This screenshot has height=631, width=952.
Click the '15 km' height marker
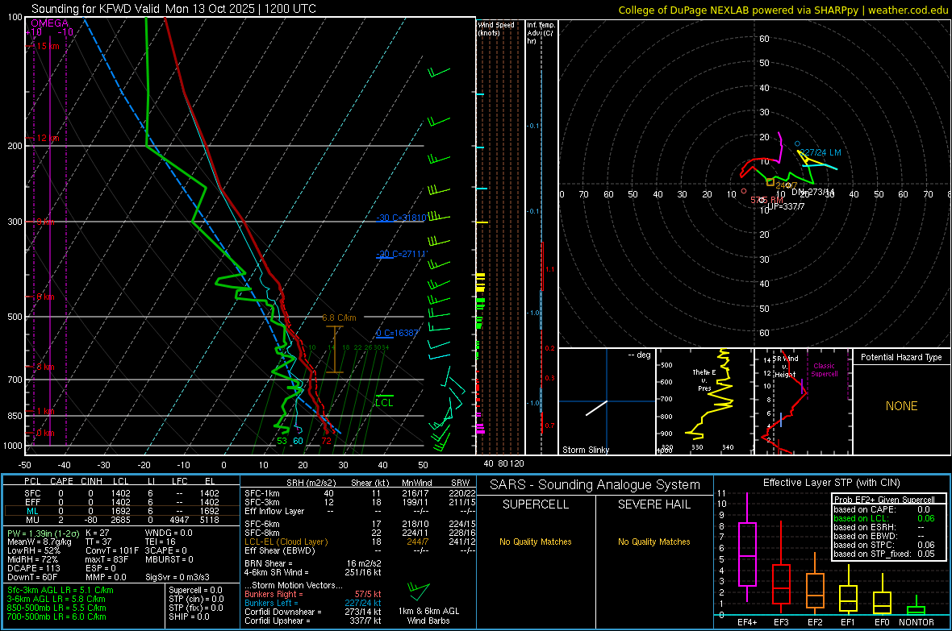point(48,46)
